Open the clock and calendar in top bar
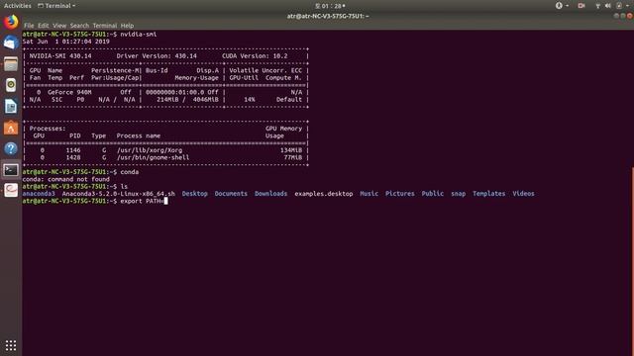The height and width of the screenshot is (356, 634). click(x=330, y=6)
